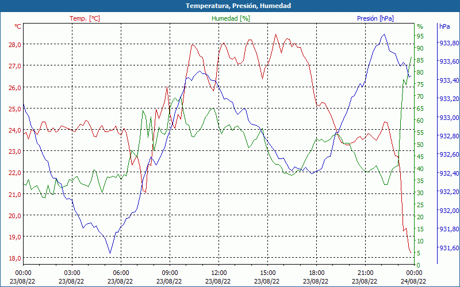Click the 932,00 pressure axis value
Screen dimensions: 460x287
point(449,211)
